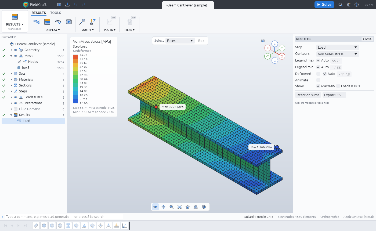Click the ruler measure icon in bottom strip

click(36, 226)
